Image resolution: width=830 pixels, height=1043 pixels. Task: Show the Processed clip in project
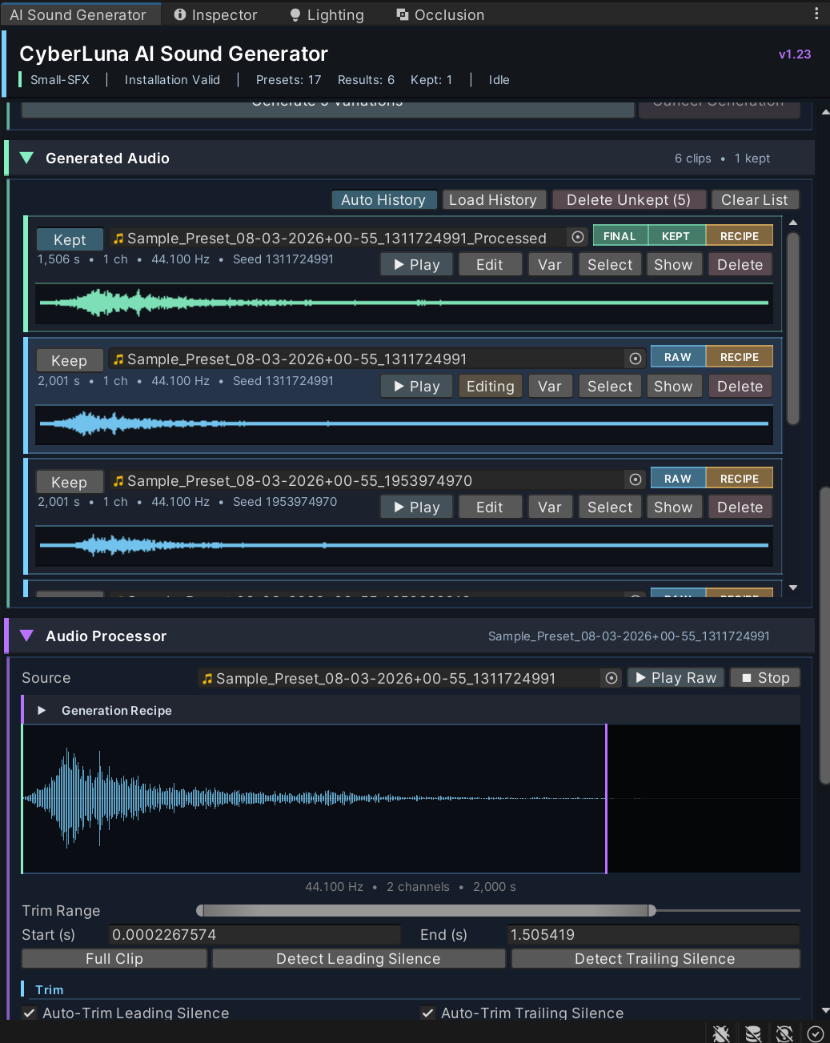pos(673,264)
